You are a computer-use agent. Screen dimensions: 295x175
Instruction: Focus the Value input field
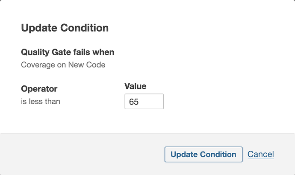tap(144, 102)
